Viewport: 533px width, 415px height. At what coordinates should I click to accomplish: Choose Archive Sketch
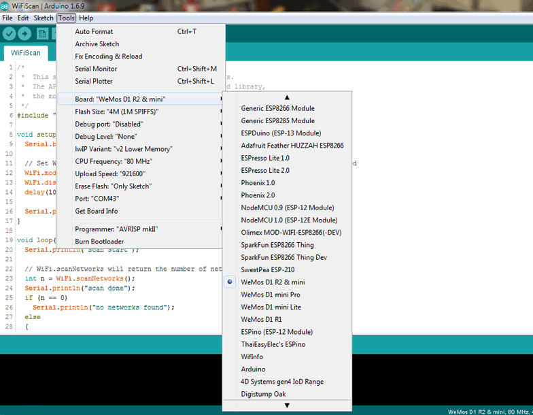click(x=141, y=44)
